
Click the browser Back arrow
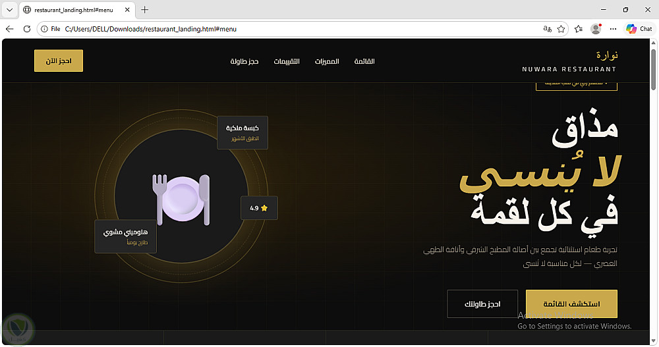point(10,29)
